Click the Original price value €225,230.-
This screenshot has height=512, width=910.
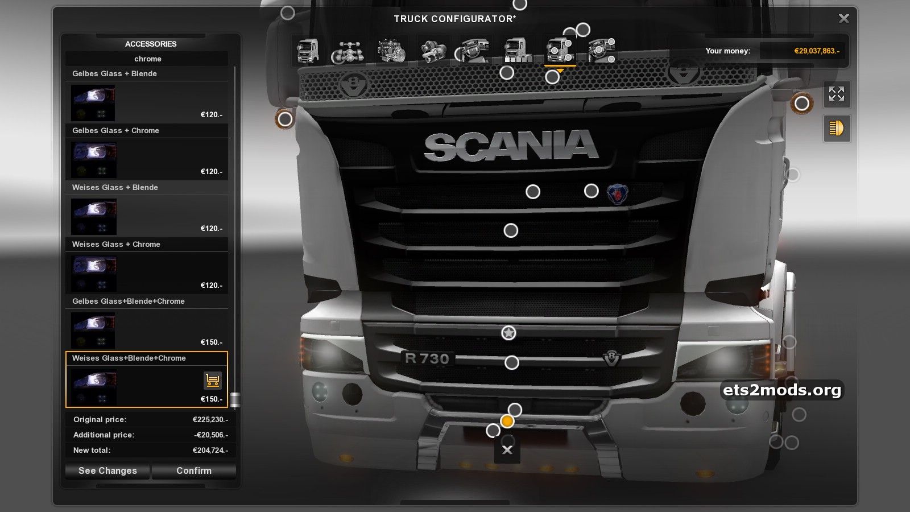tap(210, 419)
